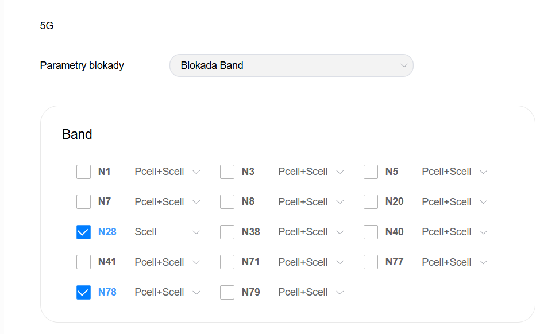
Task: Check the N38 band checkbox
Action: click(227, 232)
